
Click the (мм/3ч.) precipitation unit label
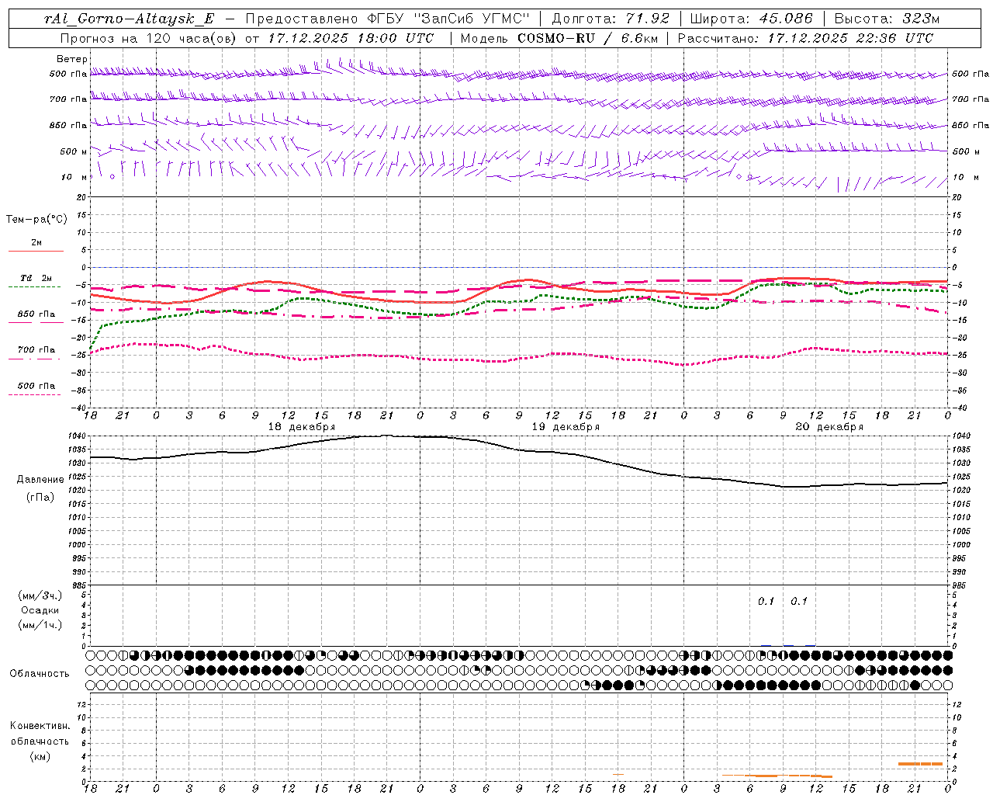click(x=40, y=595)
